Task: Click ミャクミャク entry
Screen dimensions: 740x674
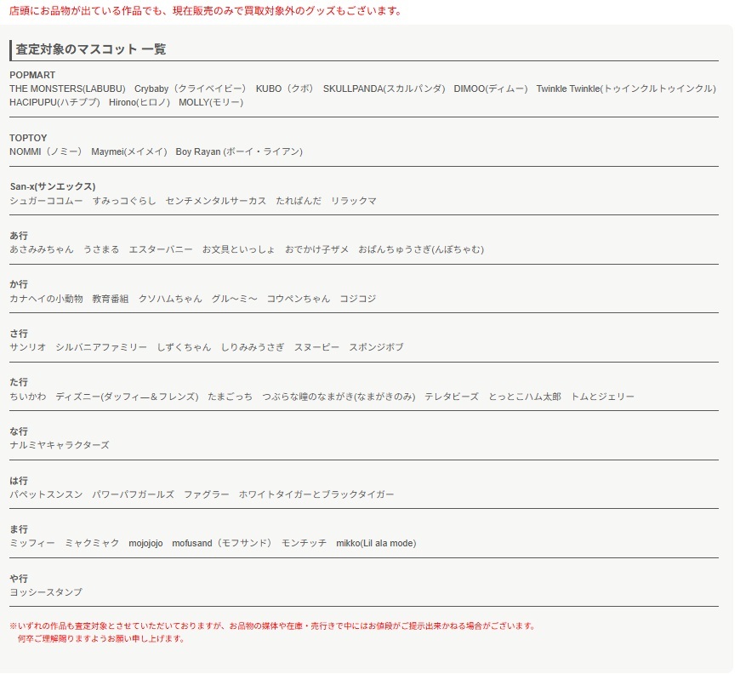Action: (x=92, y=543)
